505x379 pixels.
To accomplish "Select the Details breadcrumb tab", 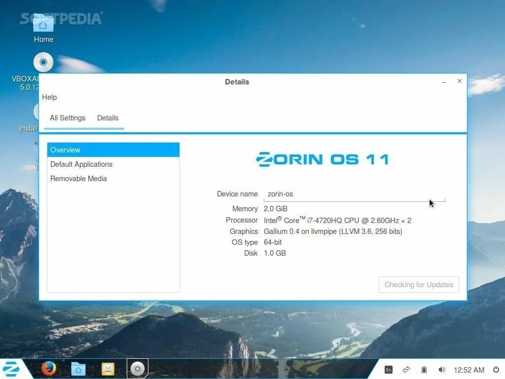I will tap(108, 118).
